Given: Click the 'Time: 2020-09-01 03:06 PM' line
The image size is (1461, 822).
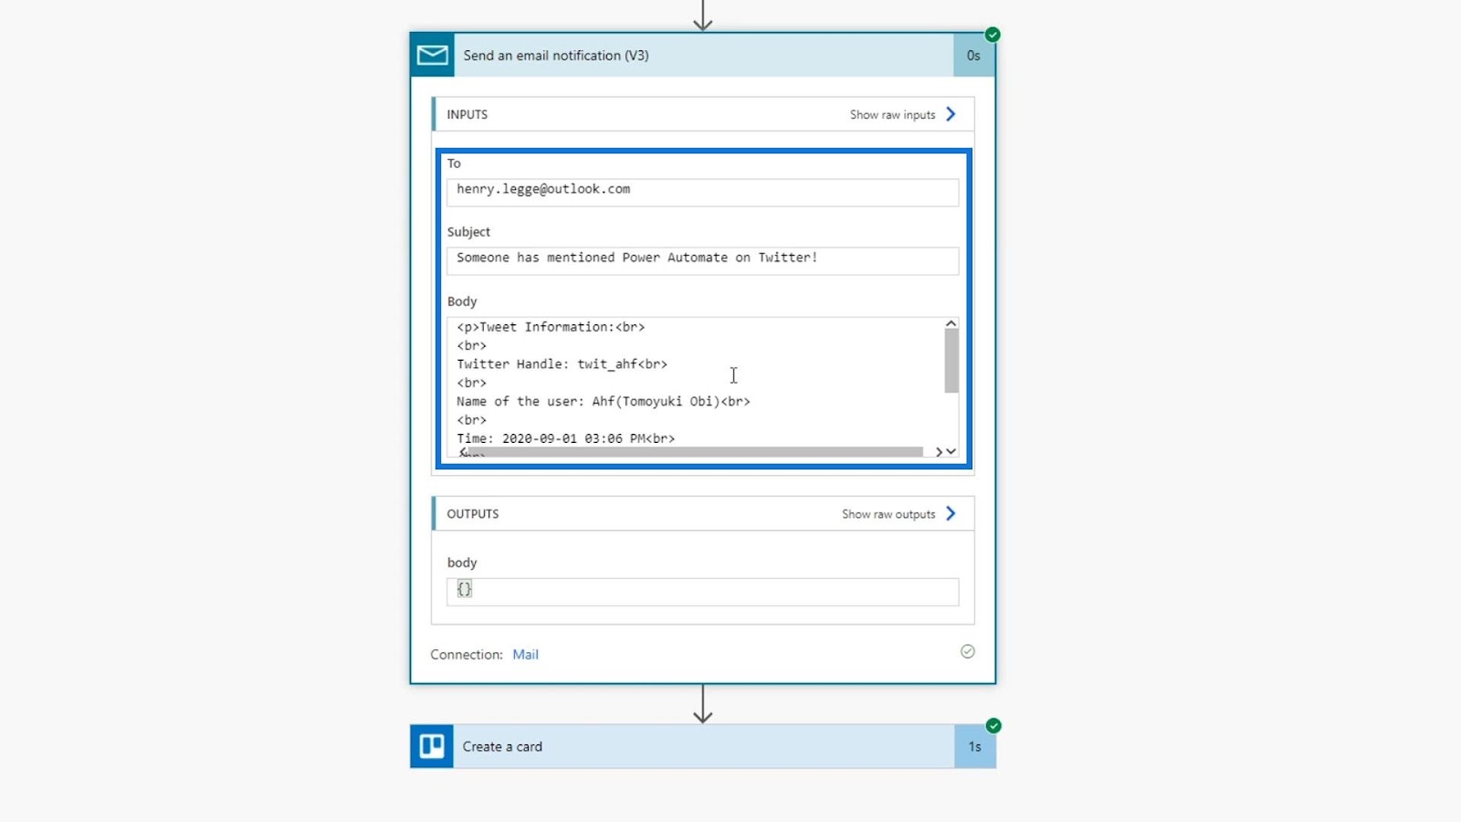Looking at the screenshot, I should [x=565, y=438].
